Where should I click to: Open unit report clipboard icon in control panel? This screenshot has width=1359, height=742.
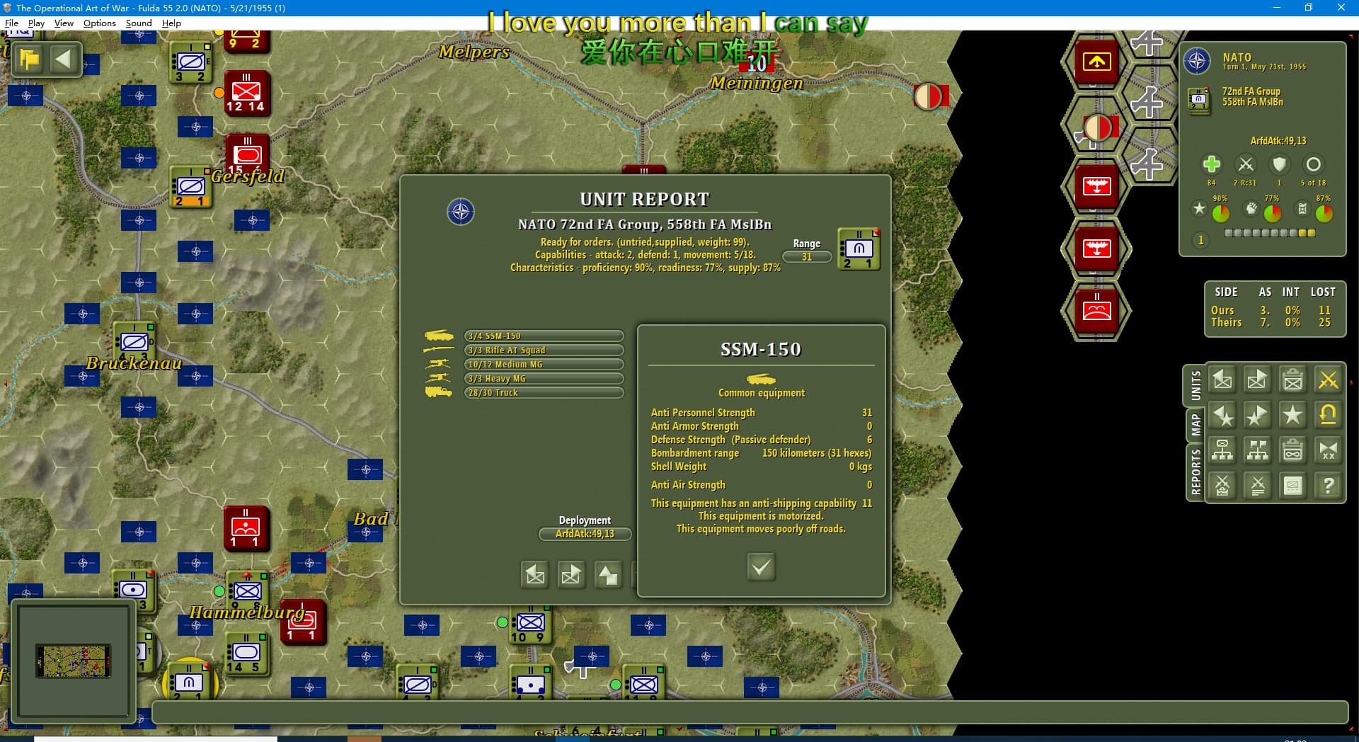pos(1292,380)
